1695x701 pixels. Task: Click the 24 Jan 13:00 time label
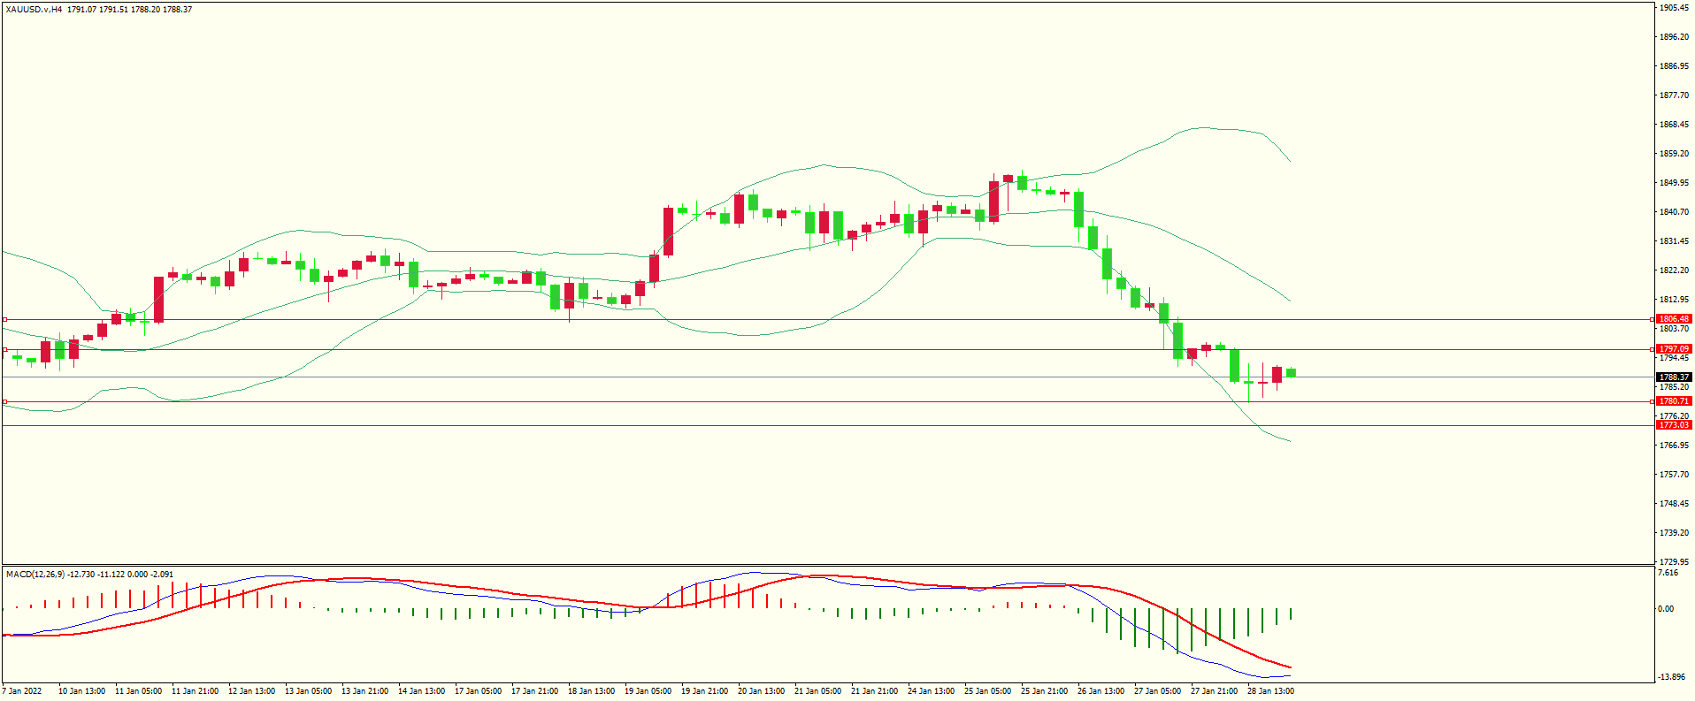[x=931, y=691]
